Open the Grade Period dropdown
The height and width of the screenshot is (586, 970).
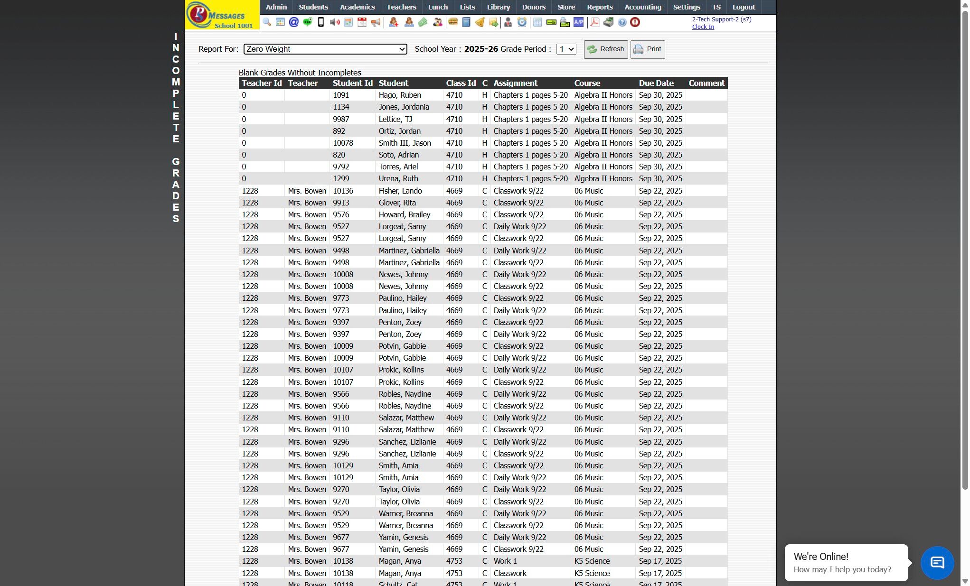pos(566,49)
